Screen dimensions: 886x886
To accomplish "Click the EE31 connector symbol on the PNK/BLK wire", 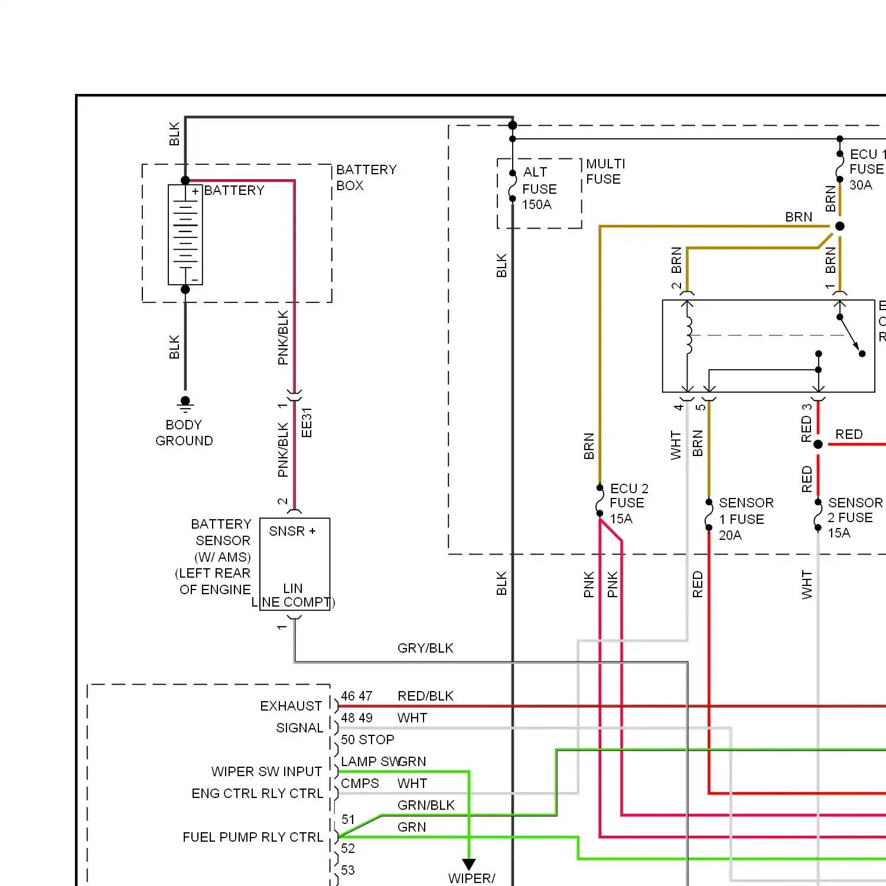I will [294, 395].
